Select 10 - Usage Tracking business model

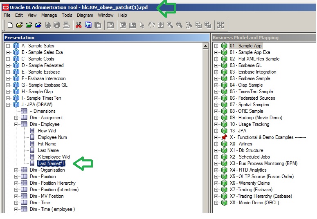tap(250, 124)
